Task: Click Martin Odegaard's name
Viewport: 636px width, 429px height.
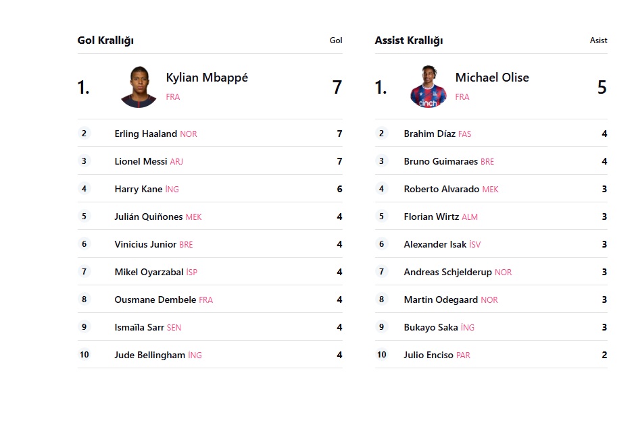Action: 441,300
